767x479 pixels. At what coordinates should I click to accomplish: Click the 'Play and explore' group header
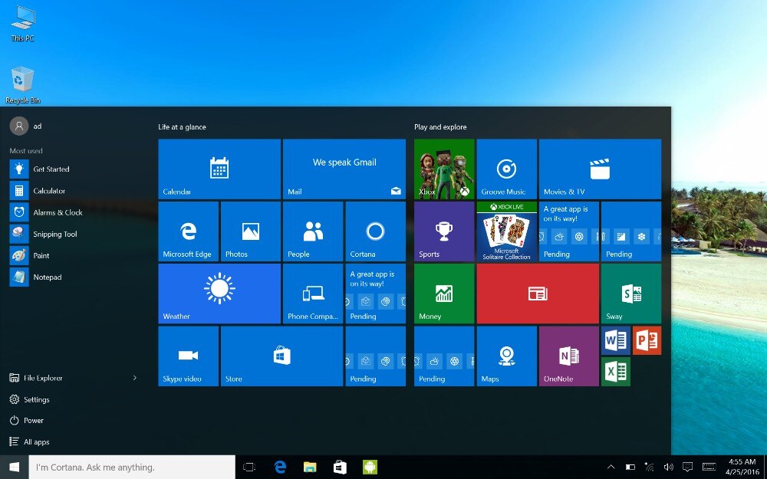pos(440,127)
